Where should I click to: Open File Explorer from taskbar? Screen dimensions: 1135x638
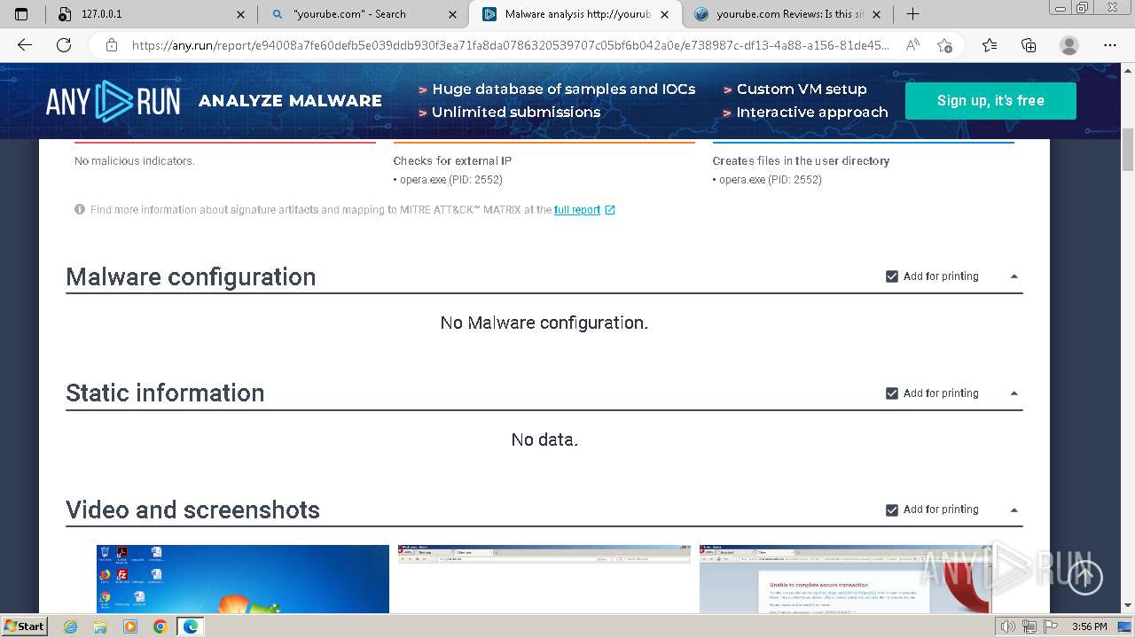100,626
